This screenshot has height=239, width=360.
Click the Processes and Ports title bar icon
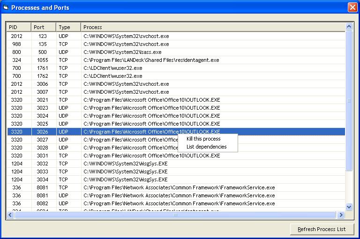6,7
